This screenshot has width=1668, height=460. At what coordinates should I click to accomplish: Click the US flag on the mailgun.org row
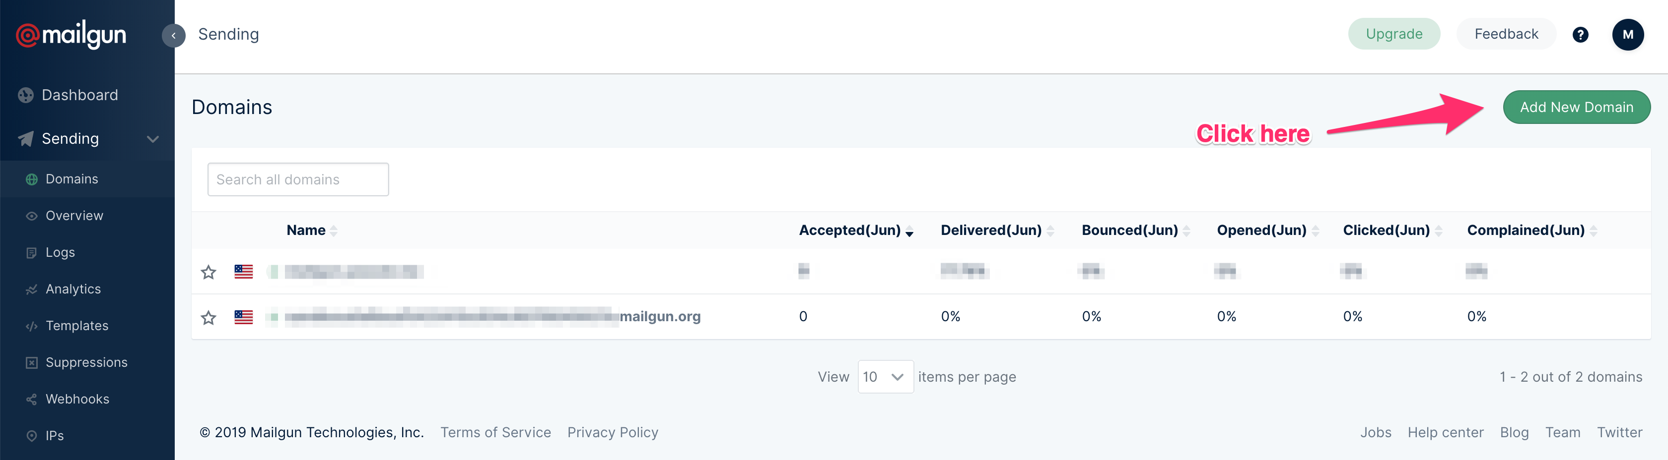click(x=243, y=317)
